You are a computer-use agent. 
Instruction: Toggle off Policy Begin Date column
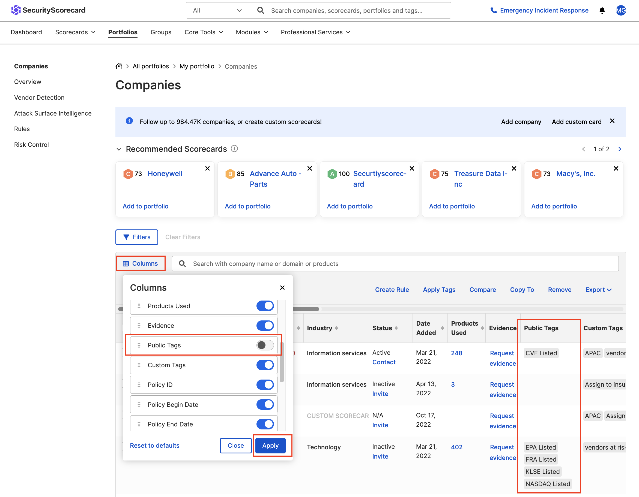(x=265, y=404)
